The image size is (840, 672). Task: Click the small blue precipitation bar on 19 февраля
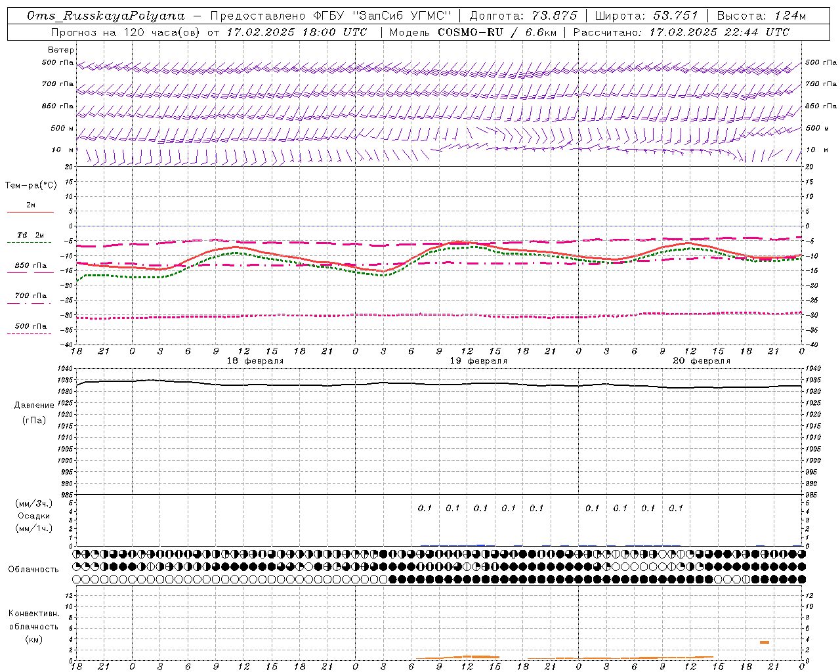pos(480,545)
